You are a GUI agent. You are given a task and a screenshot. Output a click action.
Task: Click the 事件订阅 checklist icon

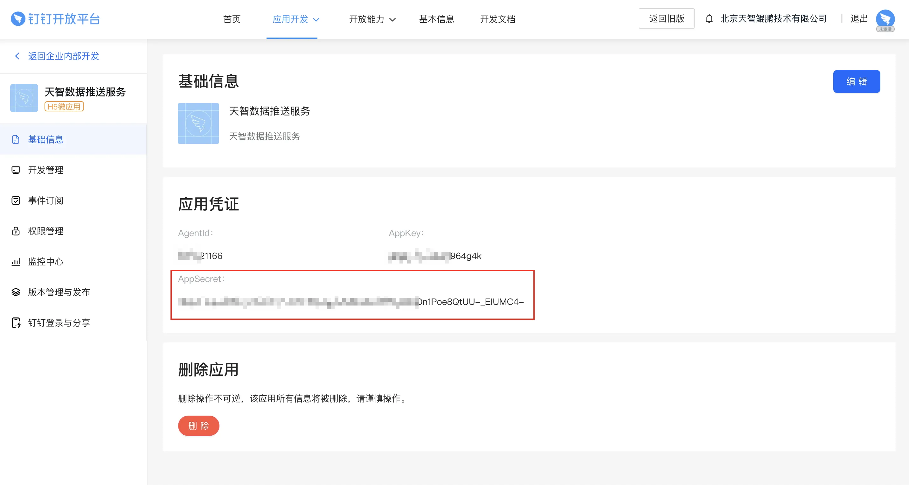16,200
